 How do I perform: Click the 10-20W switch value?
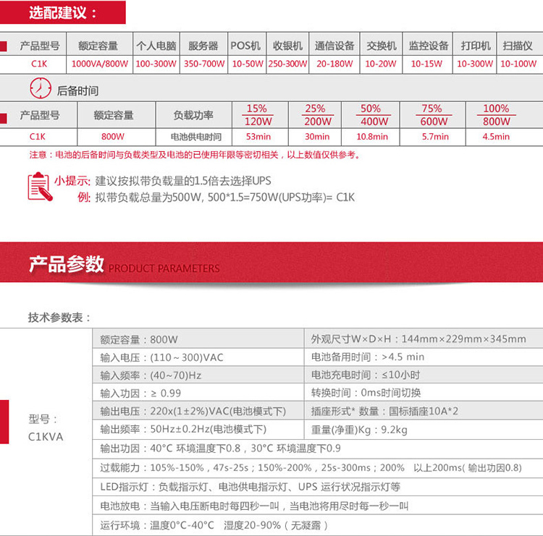tap(381, 64)
